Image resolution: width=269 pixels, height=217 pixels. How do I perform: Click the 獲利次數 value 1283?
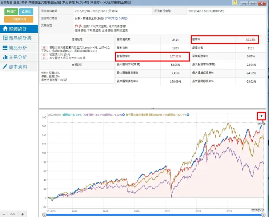coord(175,48)
